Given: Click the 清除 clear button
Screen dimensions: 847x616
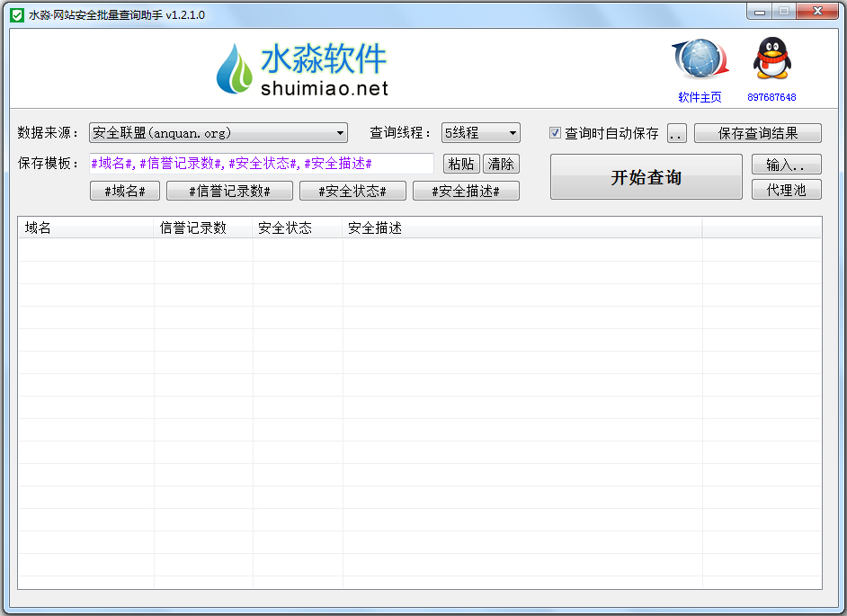Looking at the screenshot, I should (501, 164).
